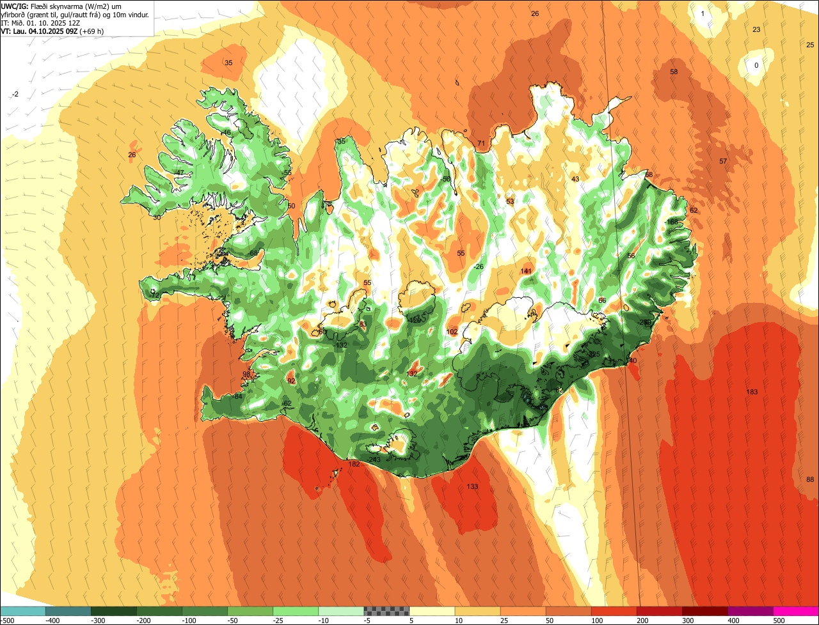Click the header line "yfirborð (grænt til, gul/rautt frá) og 10m vindur."

76,14
